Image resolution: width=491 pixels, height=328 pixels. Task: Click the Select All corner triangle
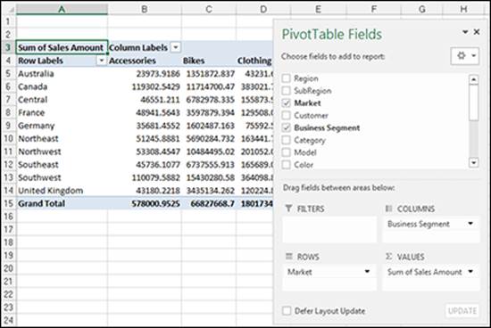click(9, 10)
